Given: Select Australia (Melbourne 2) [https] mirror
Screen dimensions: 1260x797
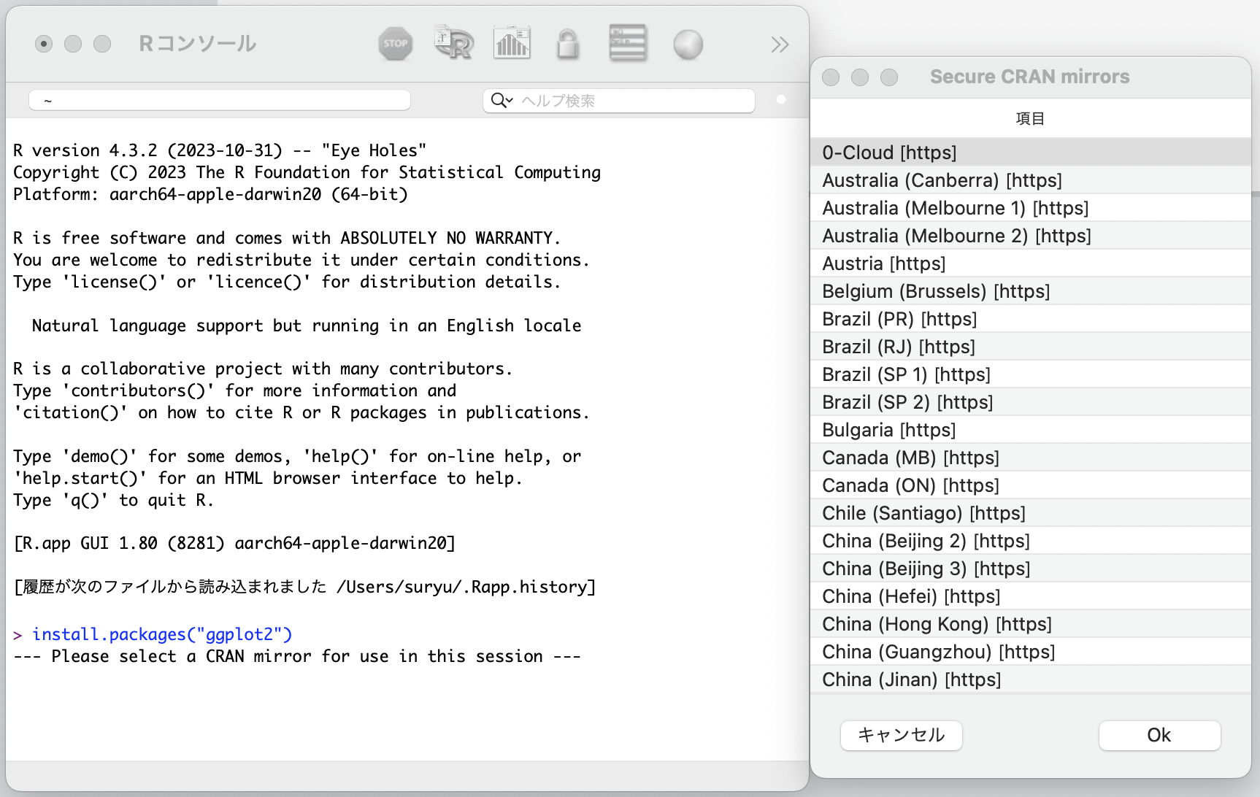Looking at the screenshot, I should [1031, 235].
